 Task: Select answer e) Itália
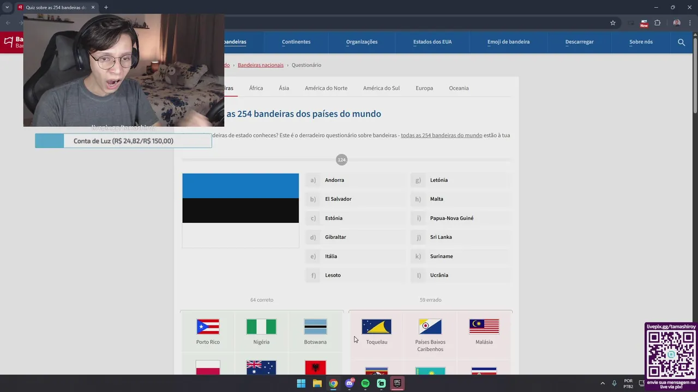coord(356,256)
